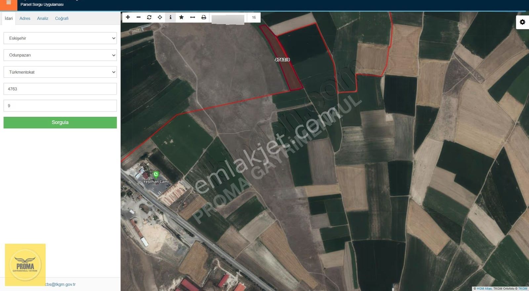Open the Analiz tab

tap(43, 19)
